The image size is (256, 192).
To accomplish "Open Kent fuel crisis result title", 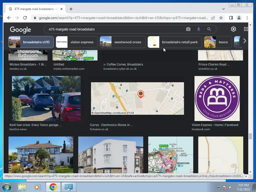I will coord(35,125).
